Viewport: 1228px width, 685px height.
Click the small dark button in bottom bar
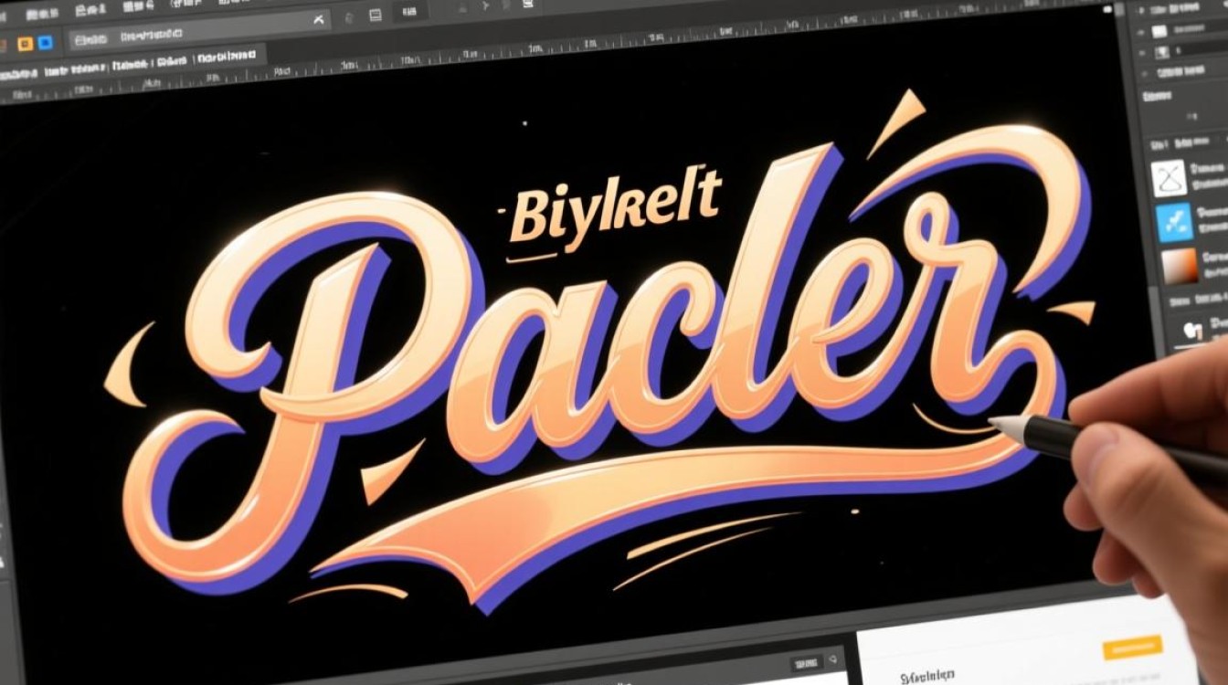[807, 663]
